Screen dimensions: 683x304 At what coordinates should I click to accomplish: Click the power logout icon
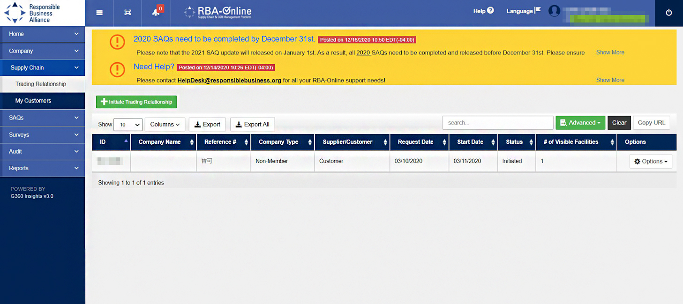669,13
